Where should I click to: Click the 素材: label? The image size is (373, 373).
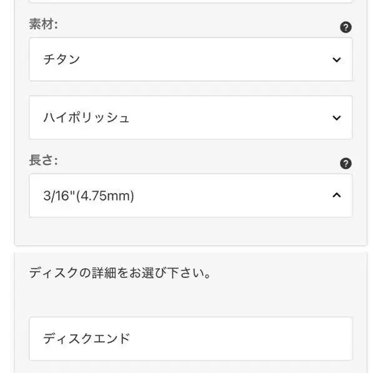[x=44, y=24]
